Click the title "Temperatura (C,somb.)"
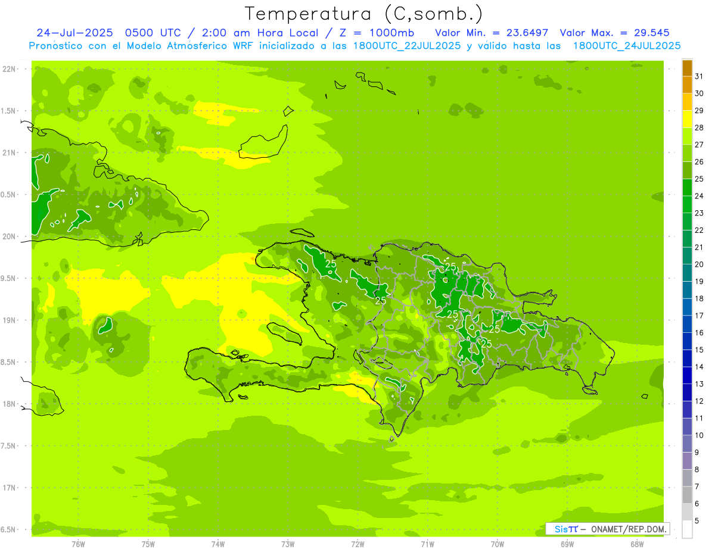This screenshot has height=552, width=715. click(364, 14)
